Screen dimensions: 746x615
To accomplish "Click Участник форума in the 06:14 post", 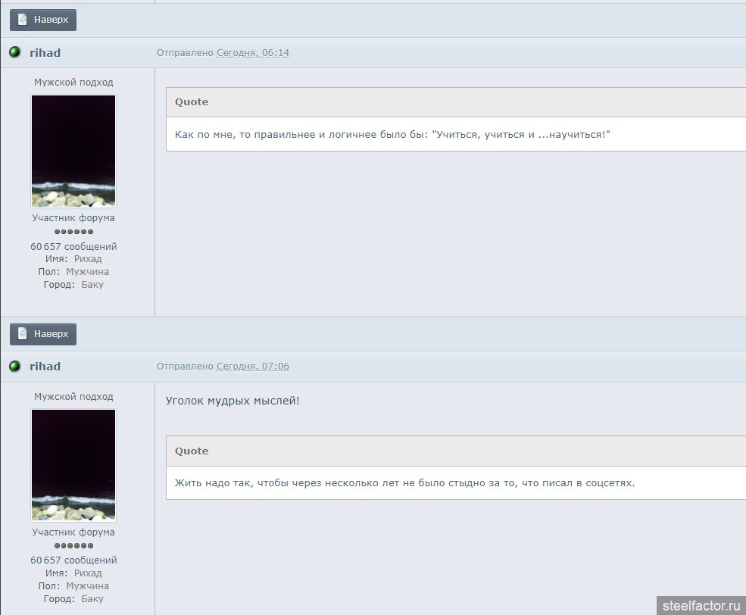I will click(x=73, y=218).
